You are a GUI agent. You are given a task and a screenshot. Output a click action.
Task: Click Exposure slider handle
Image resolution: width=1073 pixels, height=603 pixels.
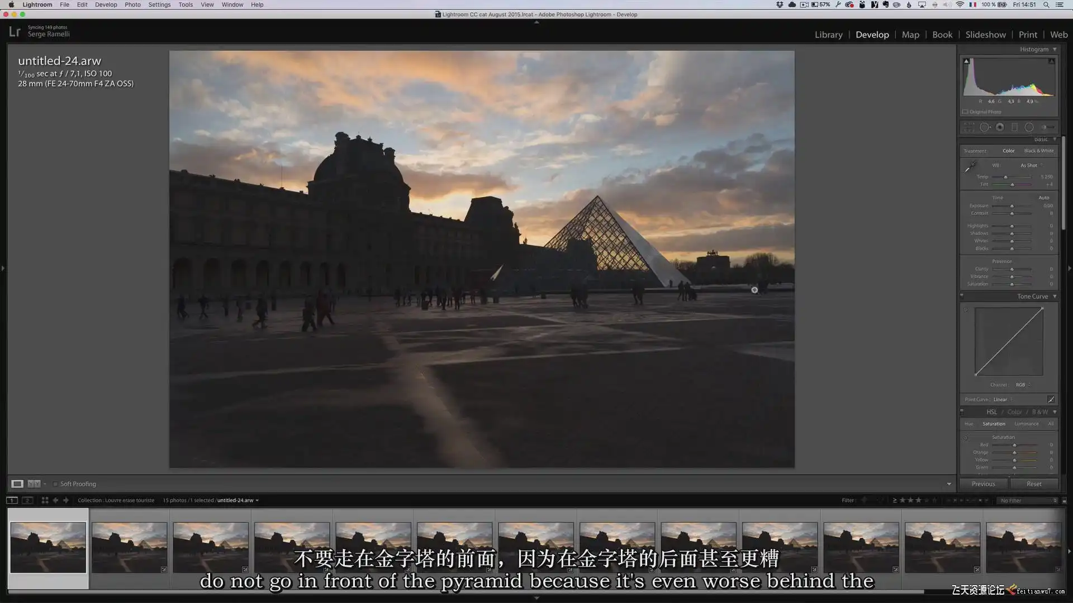coord(1012,206)
